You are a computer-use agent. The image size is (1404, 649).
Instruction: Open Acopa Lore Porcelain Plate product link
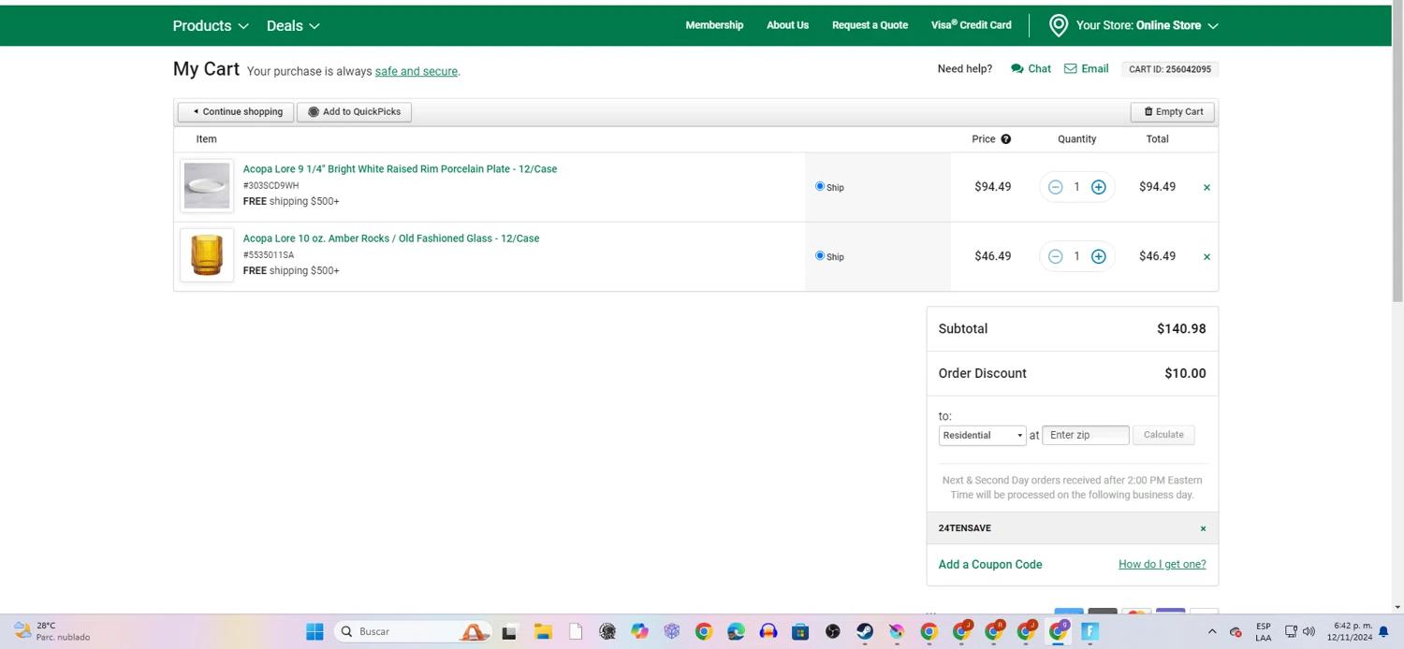point(400,169)
